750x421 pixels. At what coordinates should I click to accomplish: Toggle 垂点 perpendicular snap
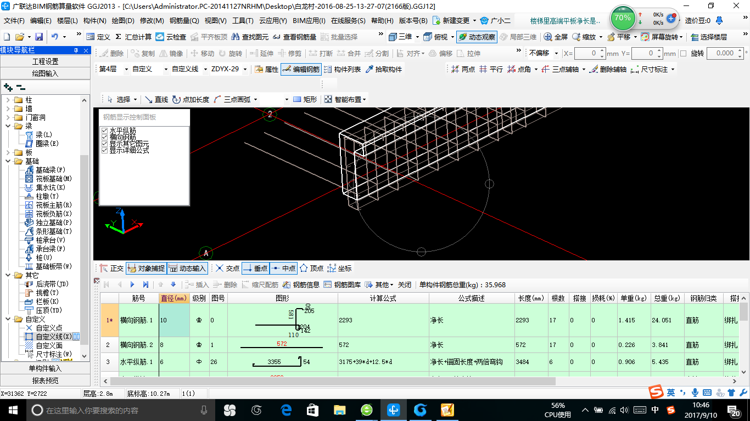(x=255, y=268)
